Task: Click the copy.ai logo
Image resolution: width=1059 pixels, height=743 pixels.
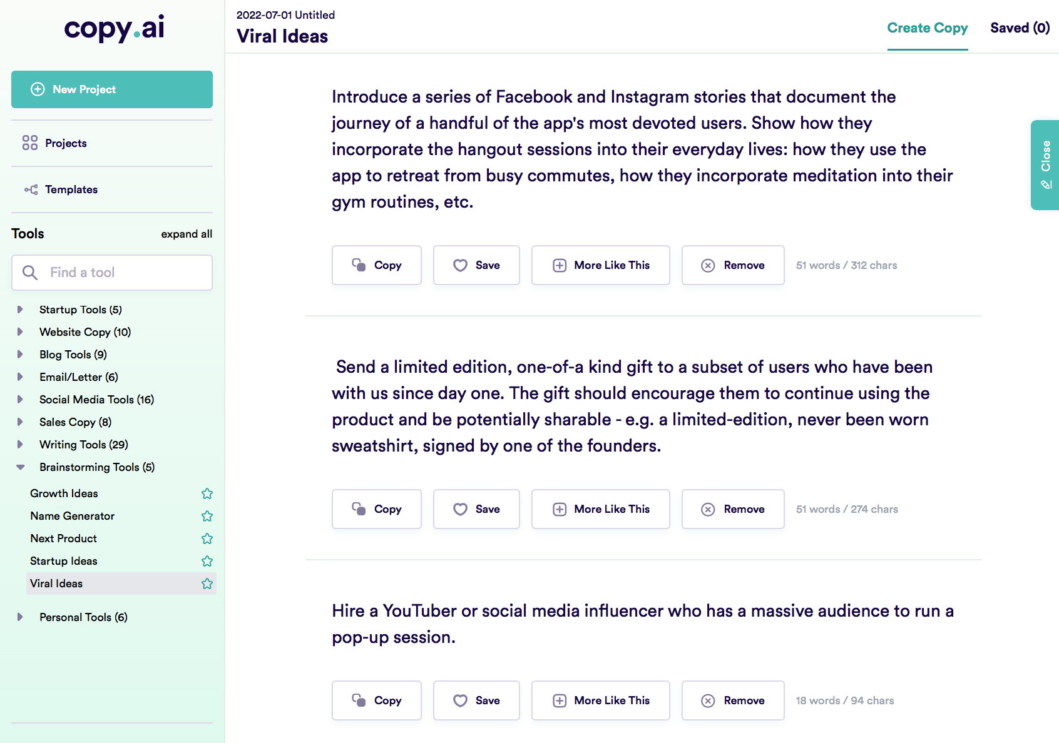Action: 114,28
